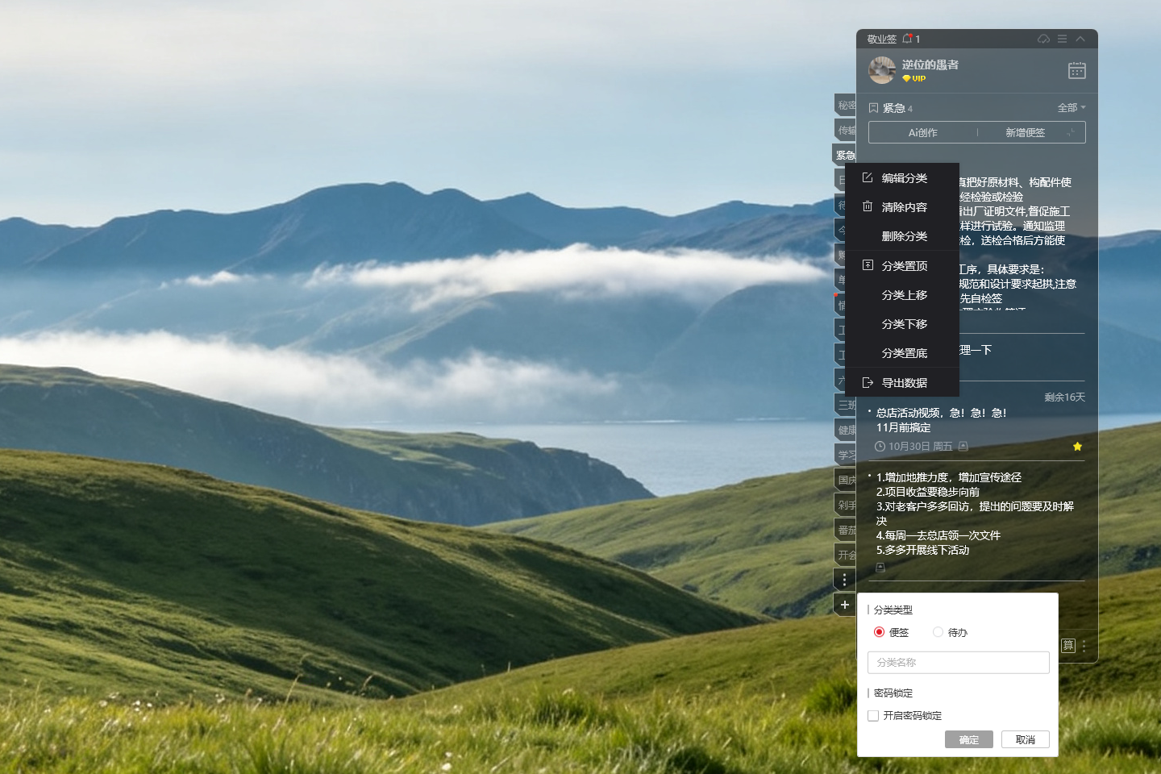
Task: Click the user avatar picture
Action: [x=882, y=70]
